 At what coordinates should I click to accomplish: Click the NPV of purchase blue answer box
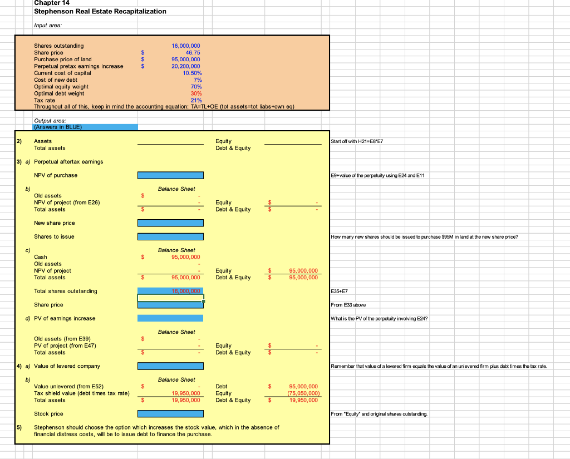170,175
